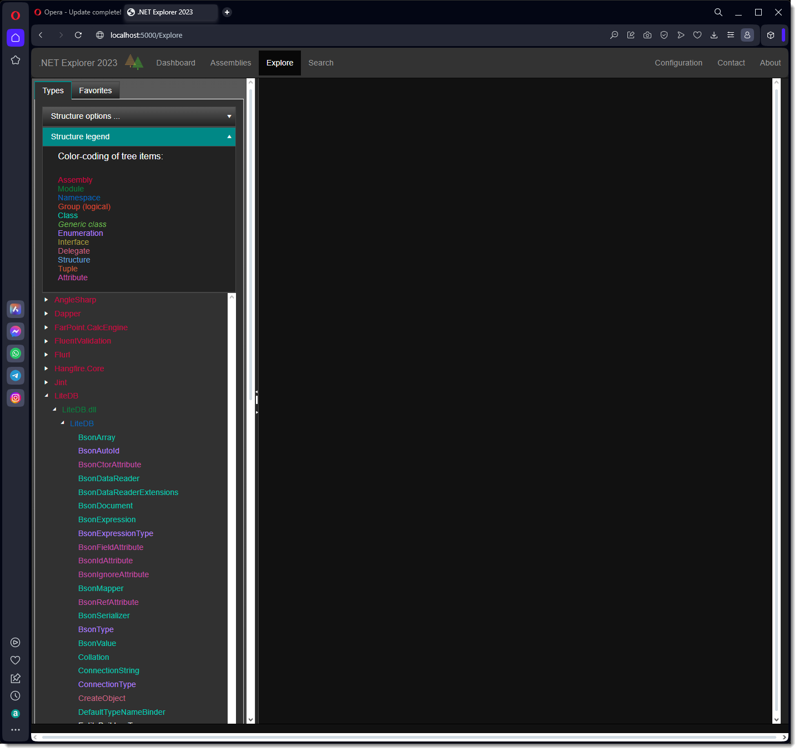The height and width of the screenshot is (752, 799).
Task: Open Easy Setup icon
Action: [x=731, y=35]
